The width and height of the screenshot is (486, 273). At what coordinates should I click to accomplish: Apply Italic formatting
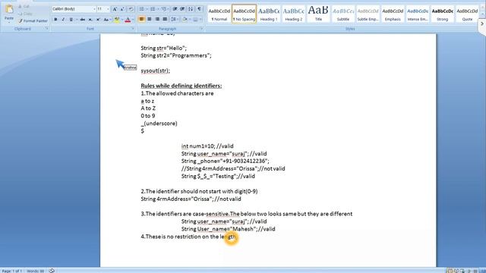63,20
